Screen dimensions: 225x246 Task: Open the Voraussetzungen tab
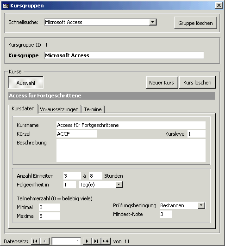59,109
